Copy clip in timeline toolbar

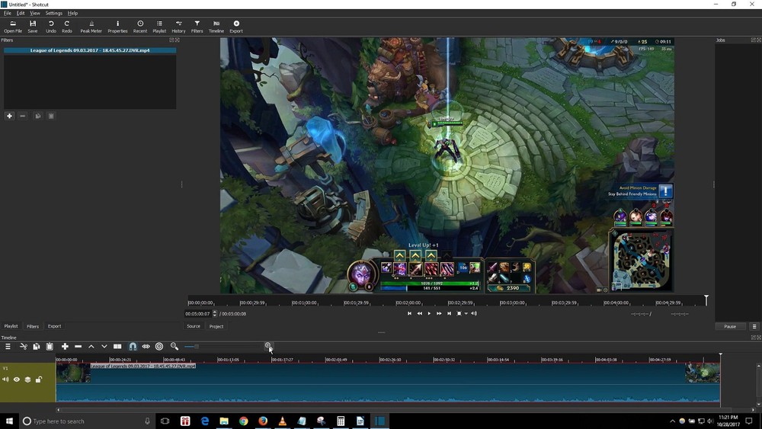[x=37, y=347]
